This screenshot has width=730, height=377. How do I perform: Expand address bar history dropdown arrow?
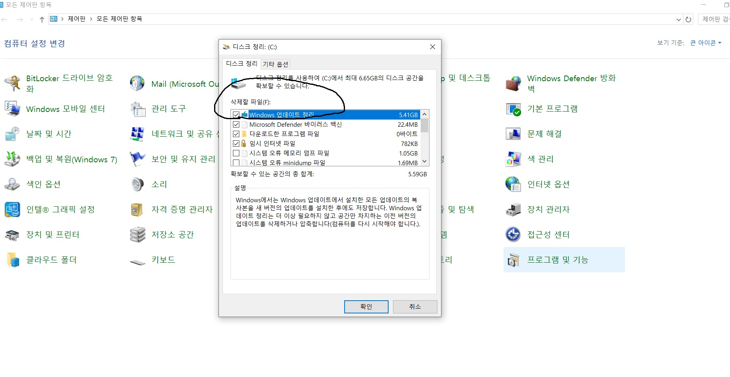coord(678,19)
